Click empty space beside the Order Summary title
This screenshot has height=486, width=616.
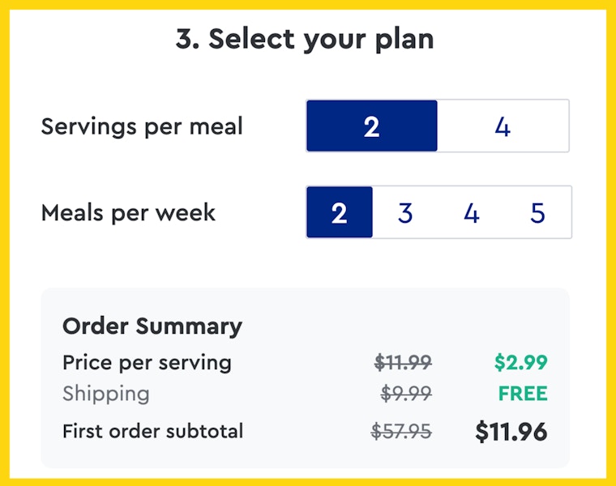click(405, 326)
